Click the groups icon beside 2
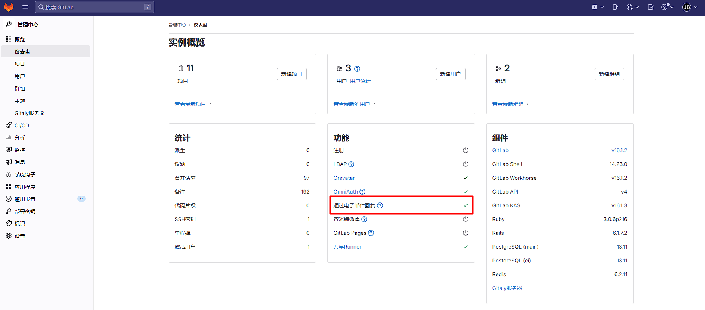Image resolution: width=705 pixels, height=310 pixels. click(498, 68)
